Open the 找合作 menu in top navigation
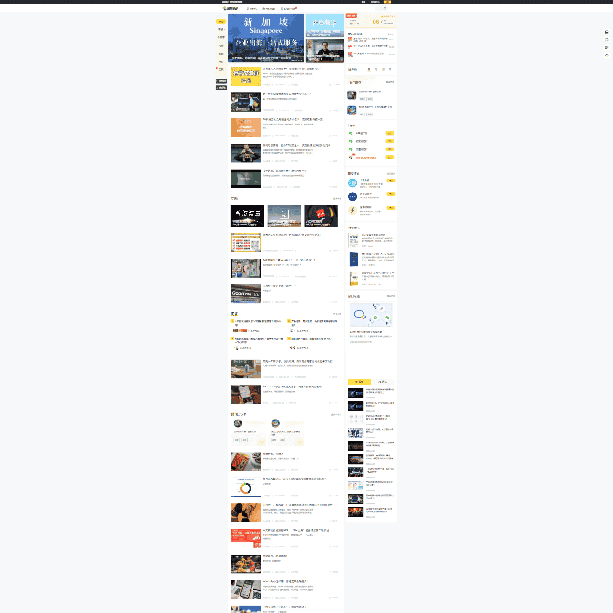This screenshot has width=613, height=613. 251,9
